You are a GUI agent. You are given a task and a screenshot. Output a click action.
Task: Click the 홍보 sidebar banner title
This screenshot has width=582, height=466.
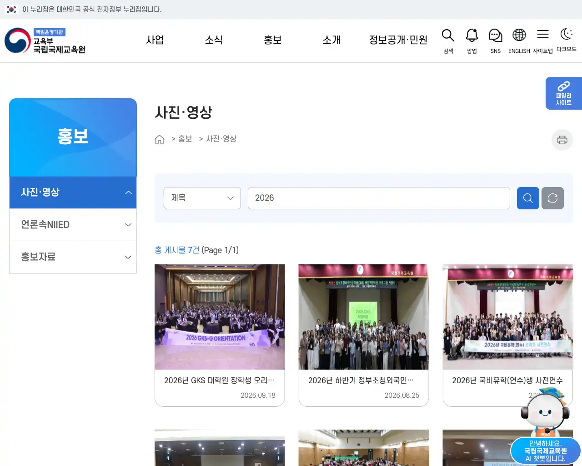73,137
